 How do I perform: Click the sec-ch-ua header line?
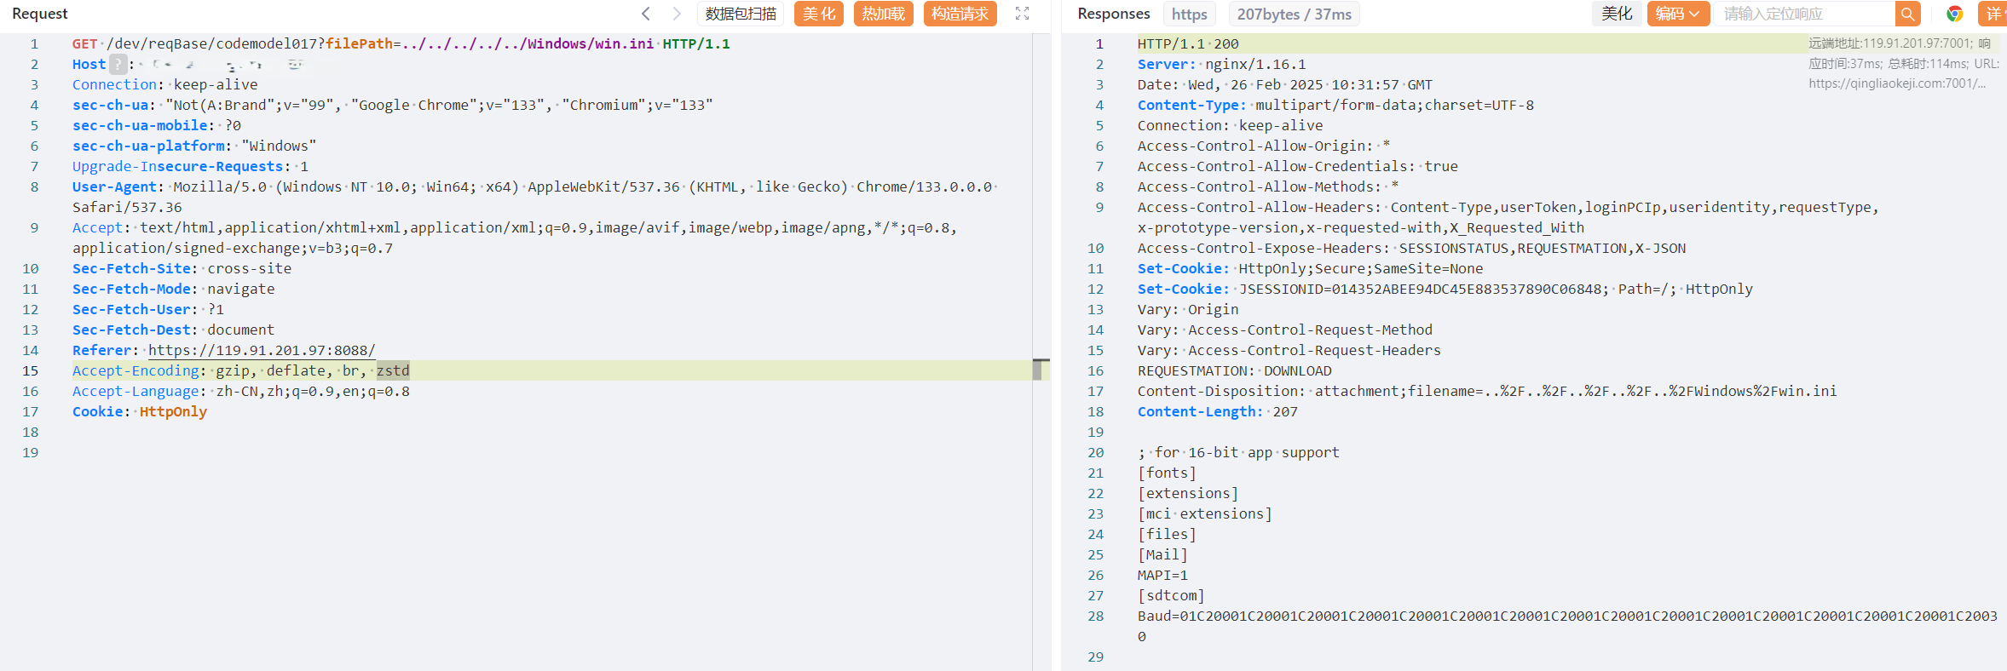pyautogui.click(x=392, y=105)
